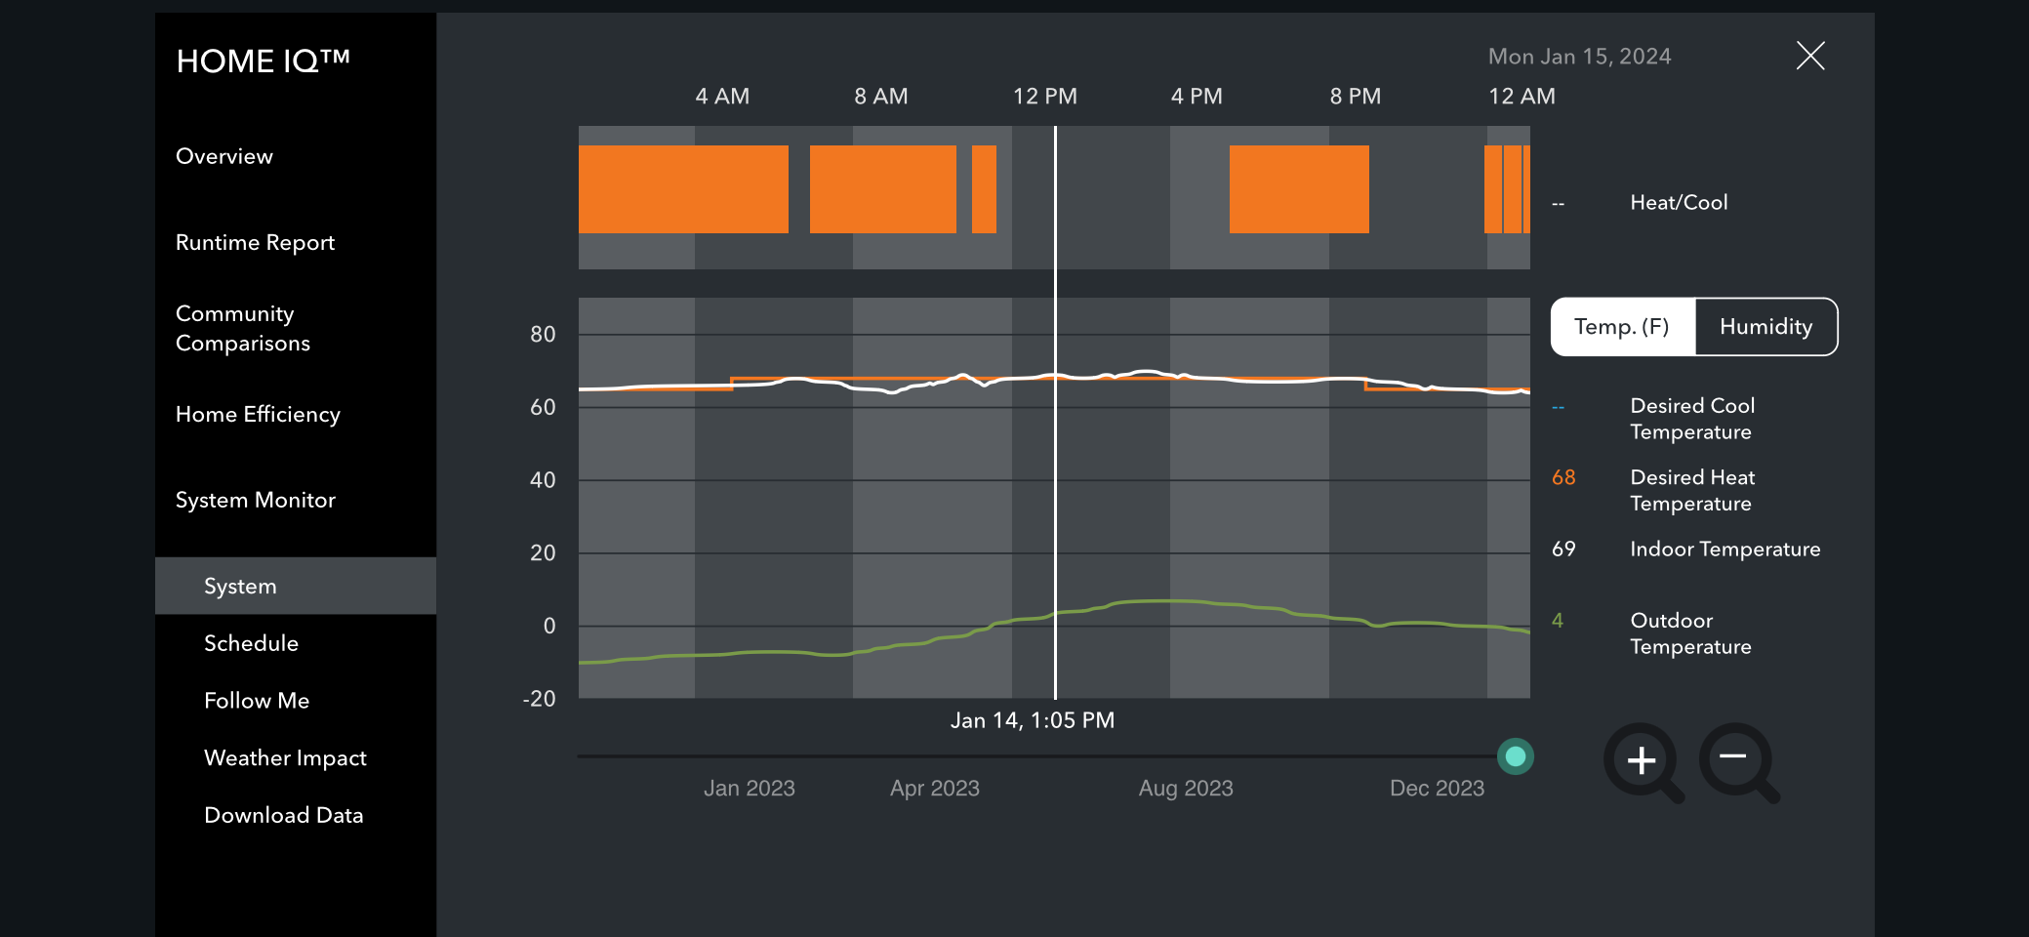Open Home Efficiency page

pyautogui.click(x=258, y=414)
